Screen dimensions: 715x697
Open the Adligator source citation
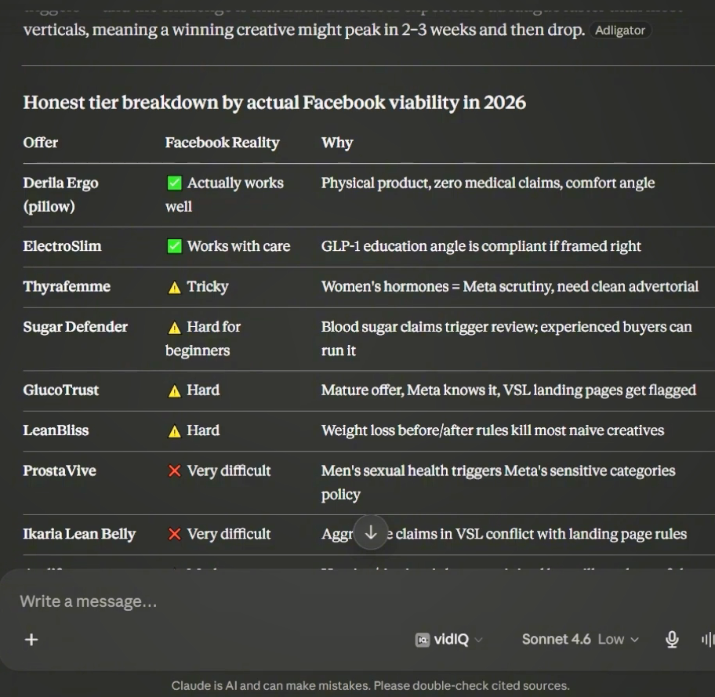click(620, 31)
